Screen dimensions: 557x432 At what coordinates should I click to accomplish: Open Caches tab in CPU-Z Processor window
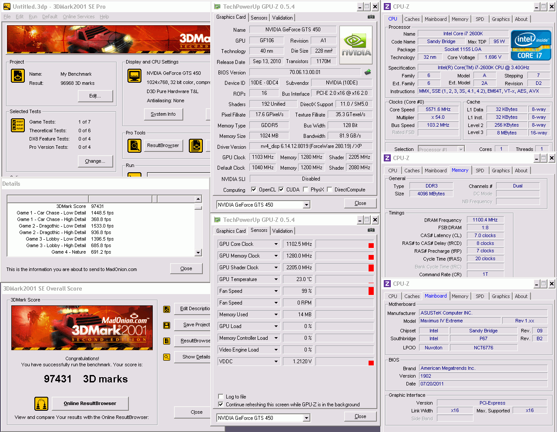point(412,19)
